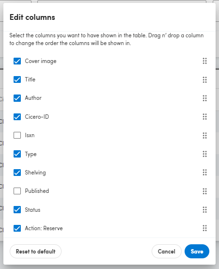Click Reset to default button
This screenshot has height=269, width=219.
pyautogui.click(x=35, y=252)
